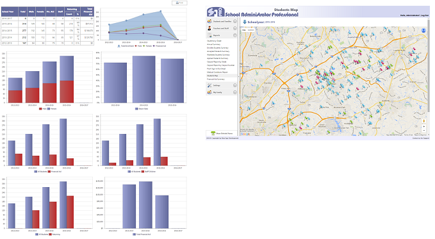Screen dimensions: 435x239
Task: Click the 2014-2015 bar in Return Rate chart
Action: coord(144,79)
